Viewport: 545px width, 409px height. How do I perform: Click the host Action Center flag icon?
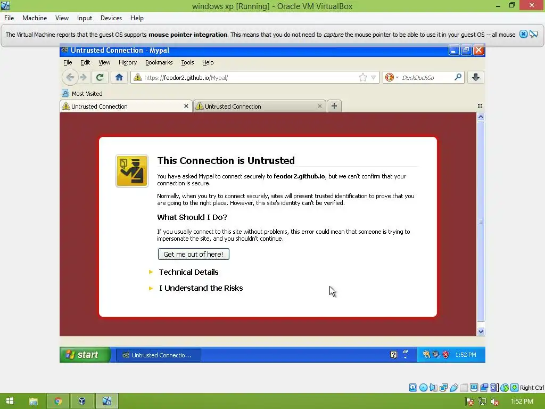tap(469, 402)
